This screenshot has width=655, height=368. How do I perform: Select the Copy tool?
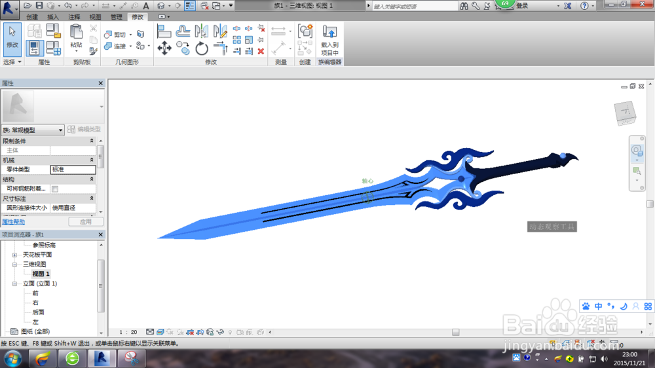[183, 48]
